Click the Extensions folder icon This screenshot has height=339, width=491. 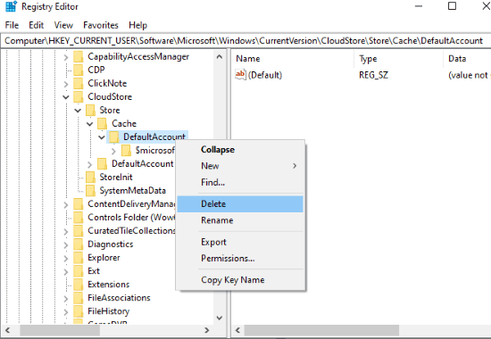point(79,285)
